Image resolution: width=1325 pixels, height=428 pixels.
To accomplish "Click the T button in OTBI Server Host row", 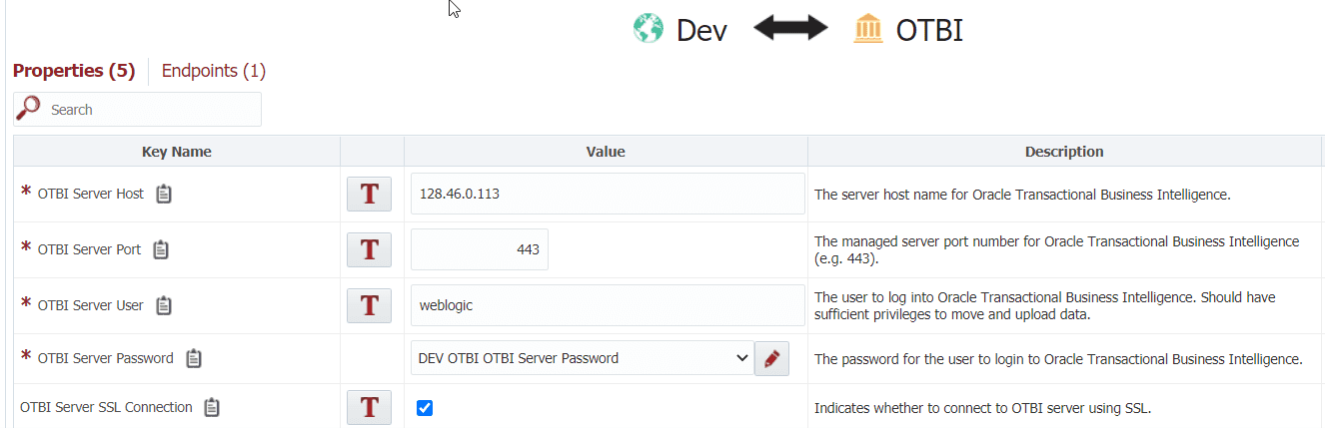I will click(369, 195).
